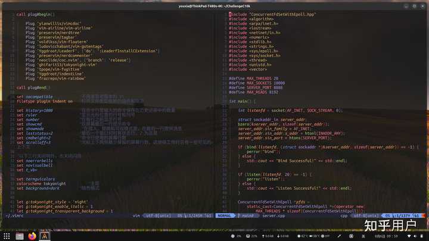429x241 pixels.
Task: Click Plug 'frazrepo/vim-rainbow' line
Action: pos(55,79)
